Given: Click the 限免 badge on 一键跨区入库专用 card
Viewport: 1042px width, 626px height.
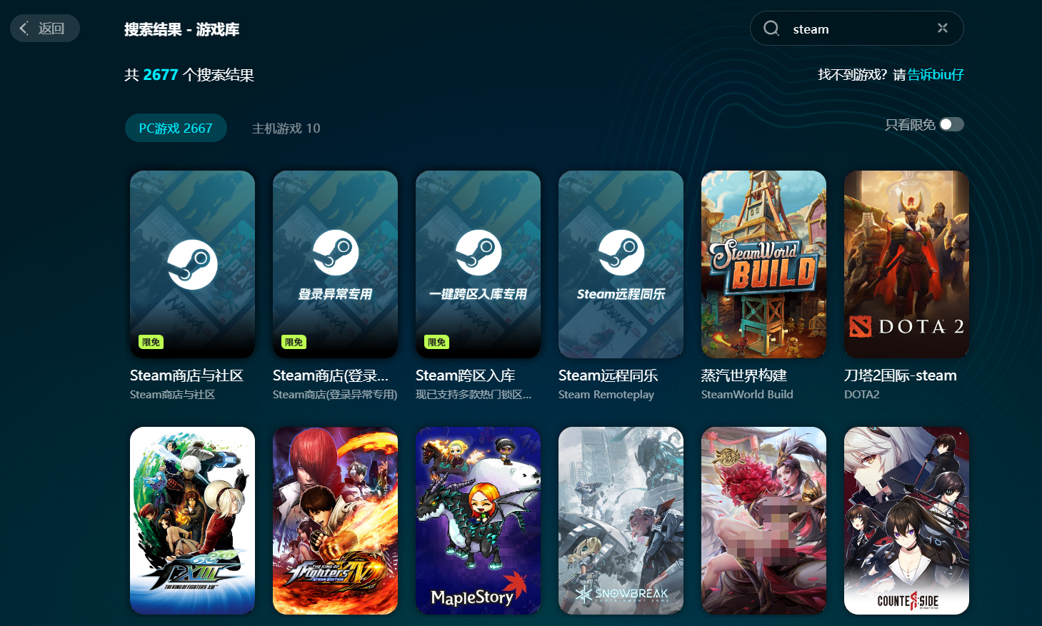Looking at the screenshot, I should pyautogui.click(x=437, y=342).
